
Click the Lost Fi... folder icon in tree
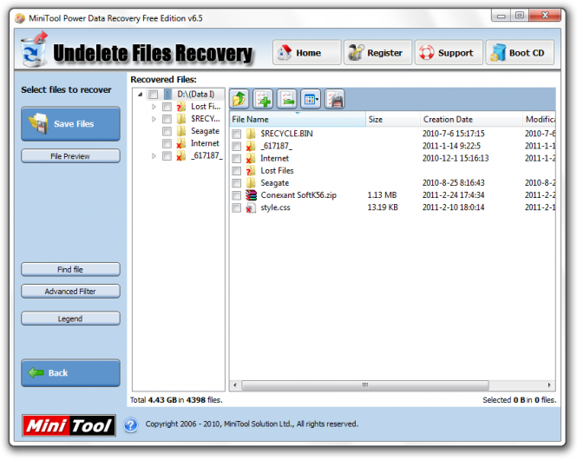coord(180,107)
